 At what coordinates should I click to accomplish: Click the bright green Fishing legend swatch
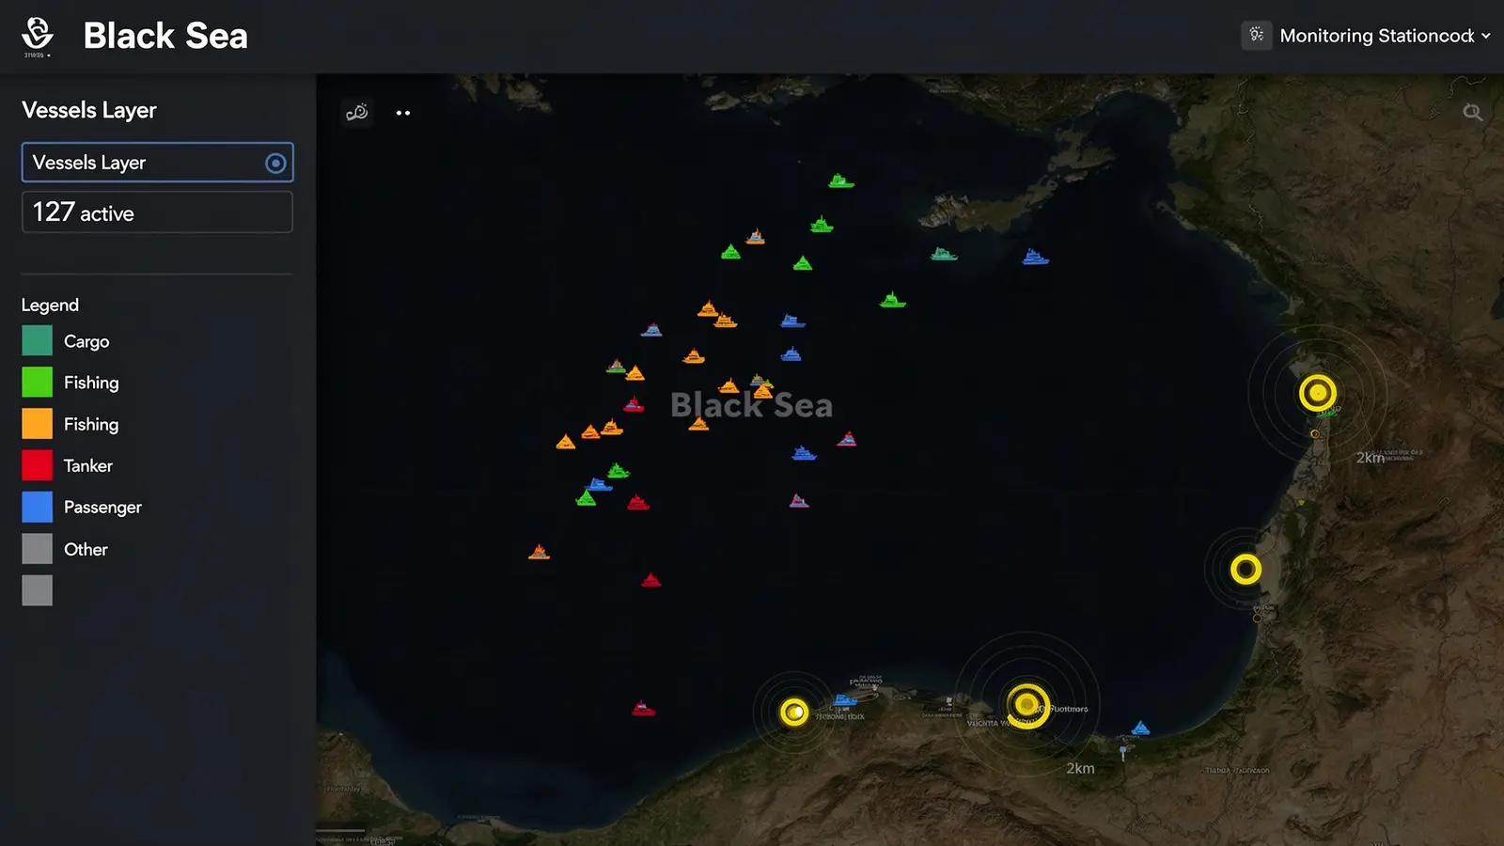(x=38, y=382)
